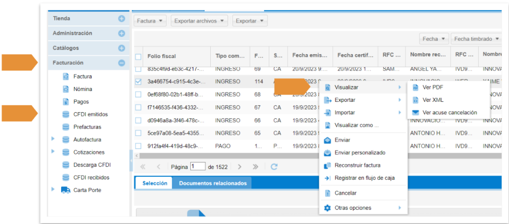Open the Importar context menu item
This screenshot has height=224, width=509.
[363, 113]
